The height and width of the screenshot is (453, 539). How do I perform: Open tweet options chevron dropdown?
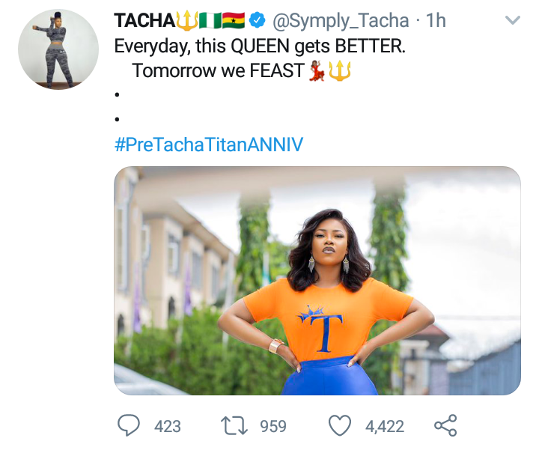click(513, 20)
